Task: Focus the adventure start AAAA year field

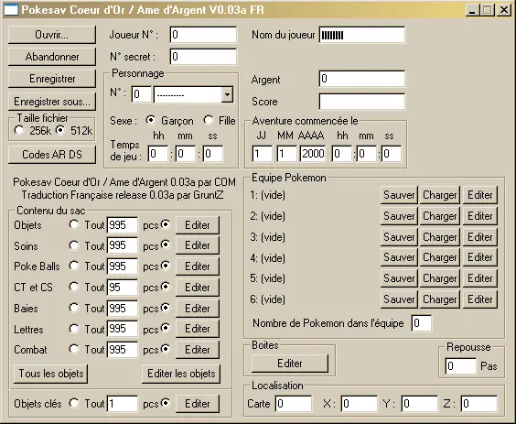Action: [313, 154]
